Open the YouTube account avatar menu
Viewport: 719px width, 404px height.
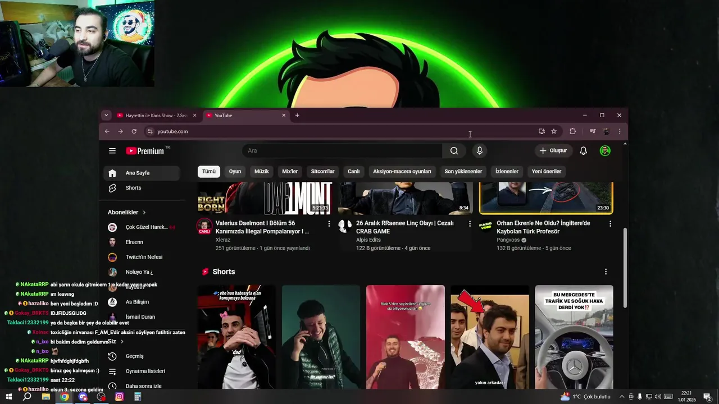(605, 150)
